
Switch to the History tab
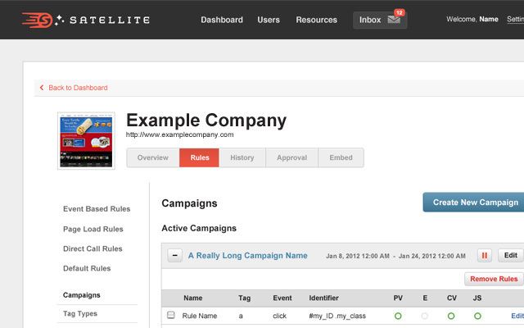pyautogui.click(x=242, y=157)
